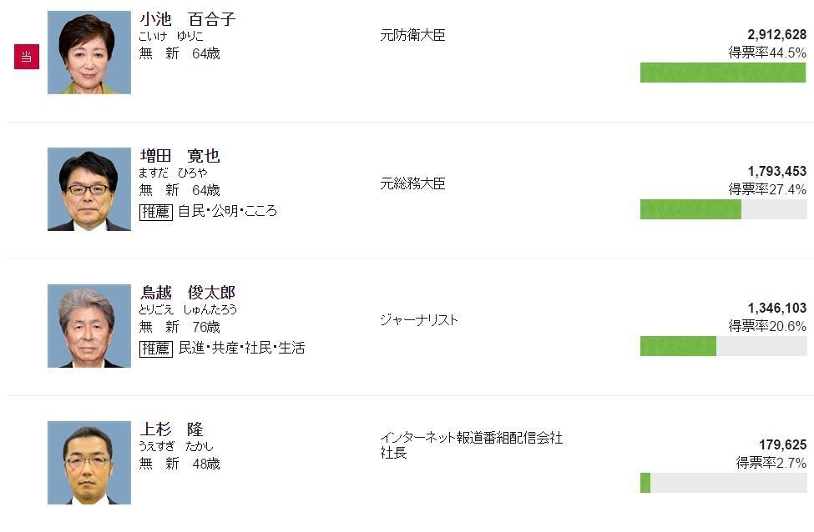This screenshot has width=814, height=532.
Task: Click the 元防衛大臣 title text
Action: pos(412,36)
